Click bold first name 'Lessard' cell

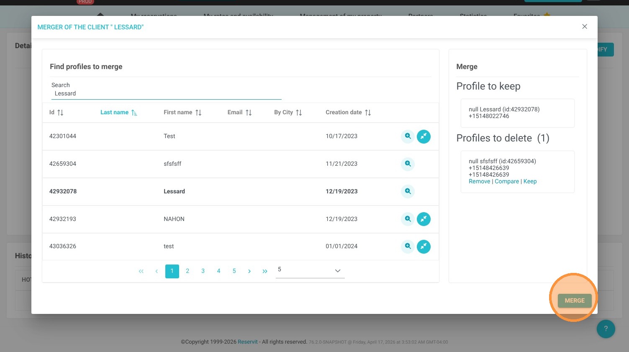(174, 192)
